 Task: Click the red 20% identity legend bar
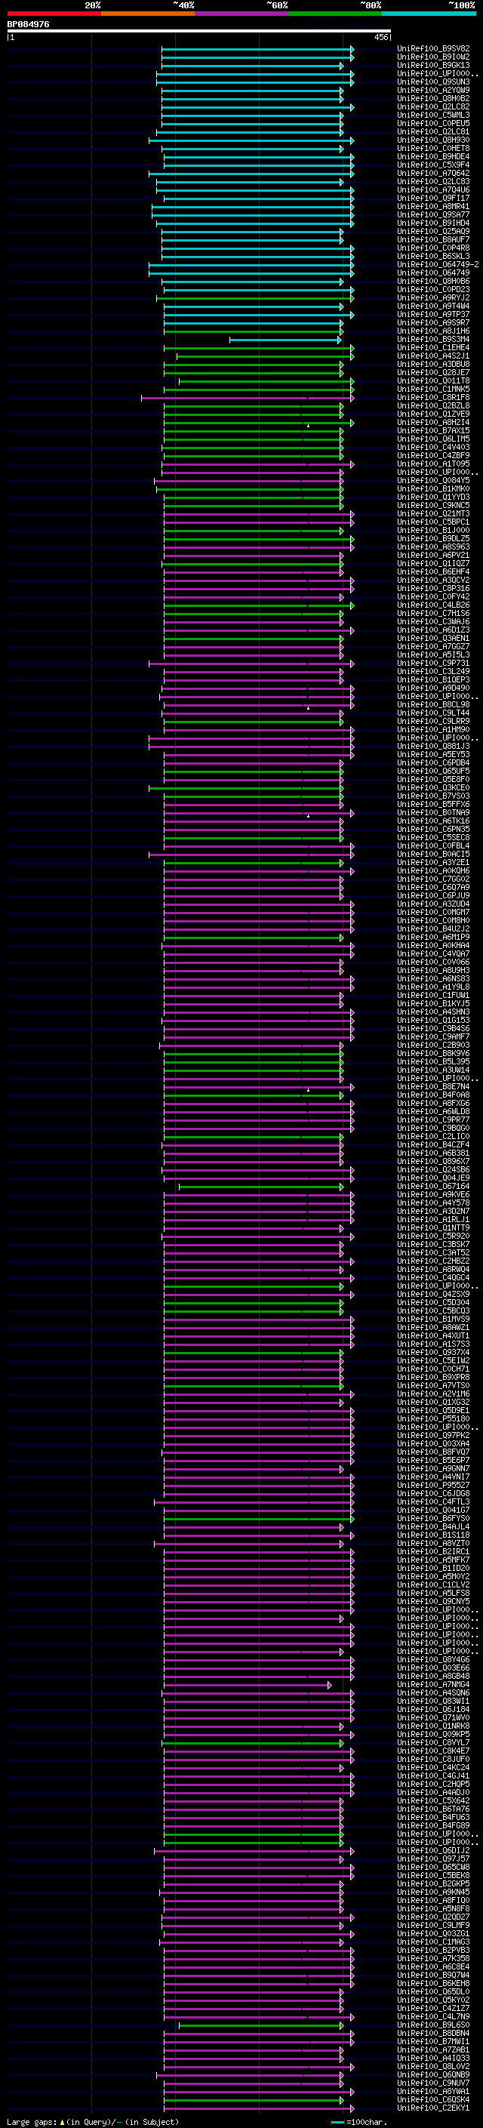point(54,14)
